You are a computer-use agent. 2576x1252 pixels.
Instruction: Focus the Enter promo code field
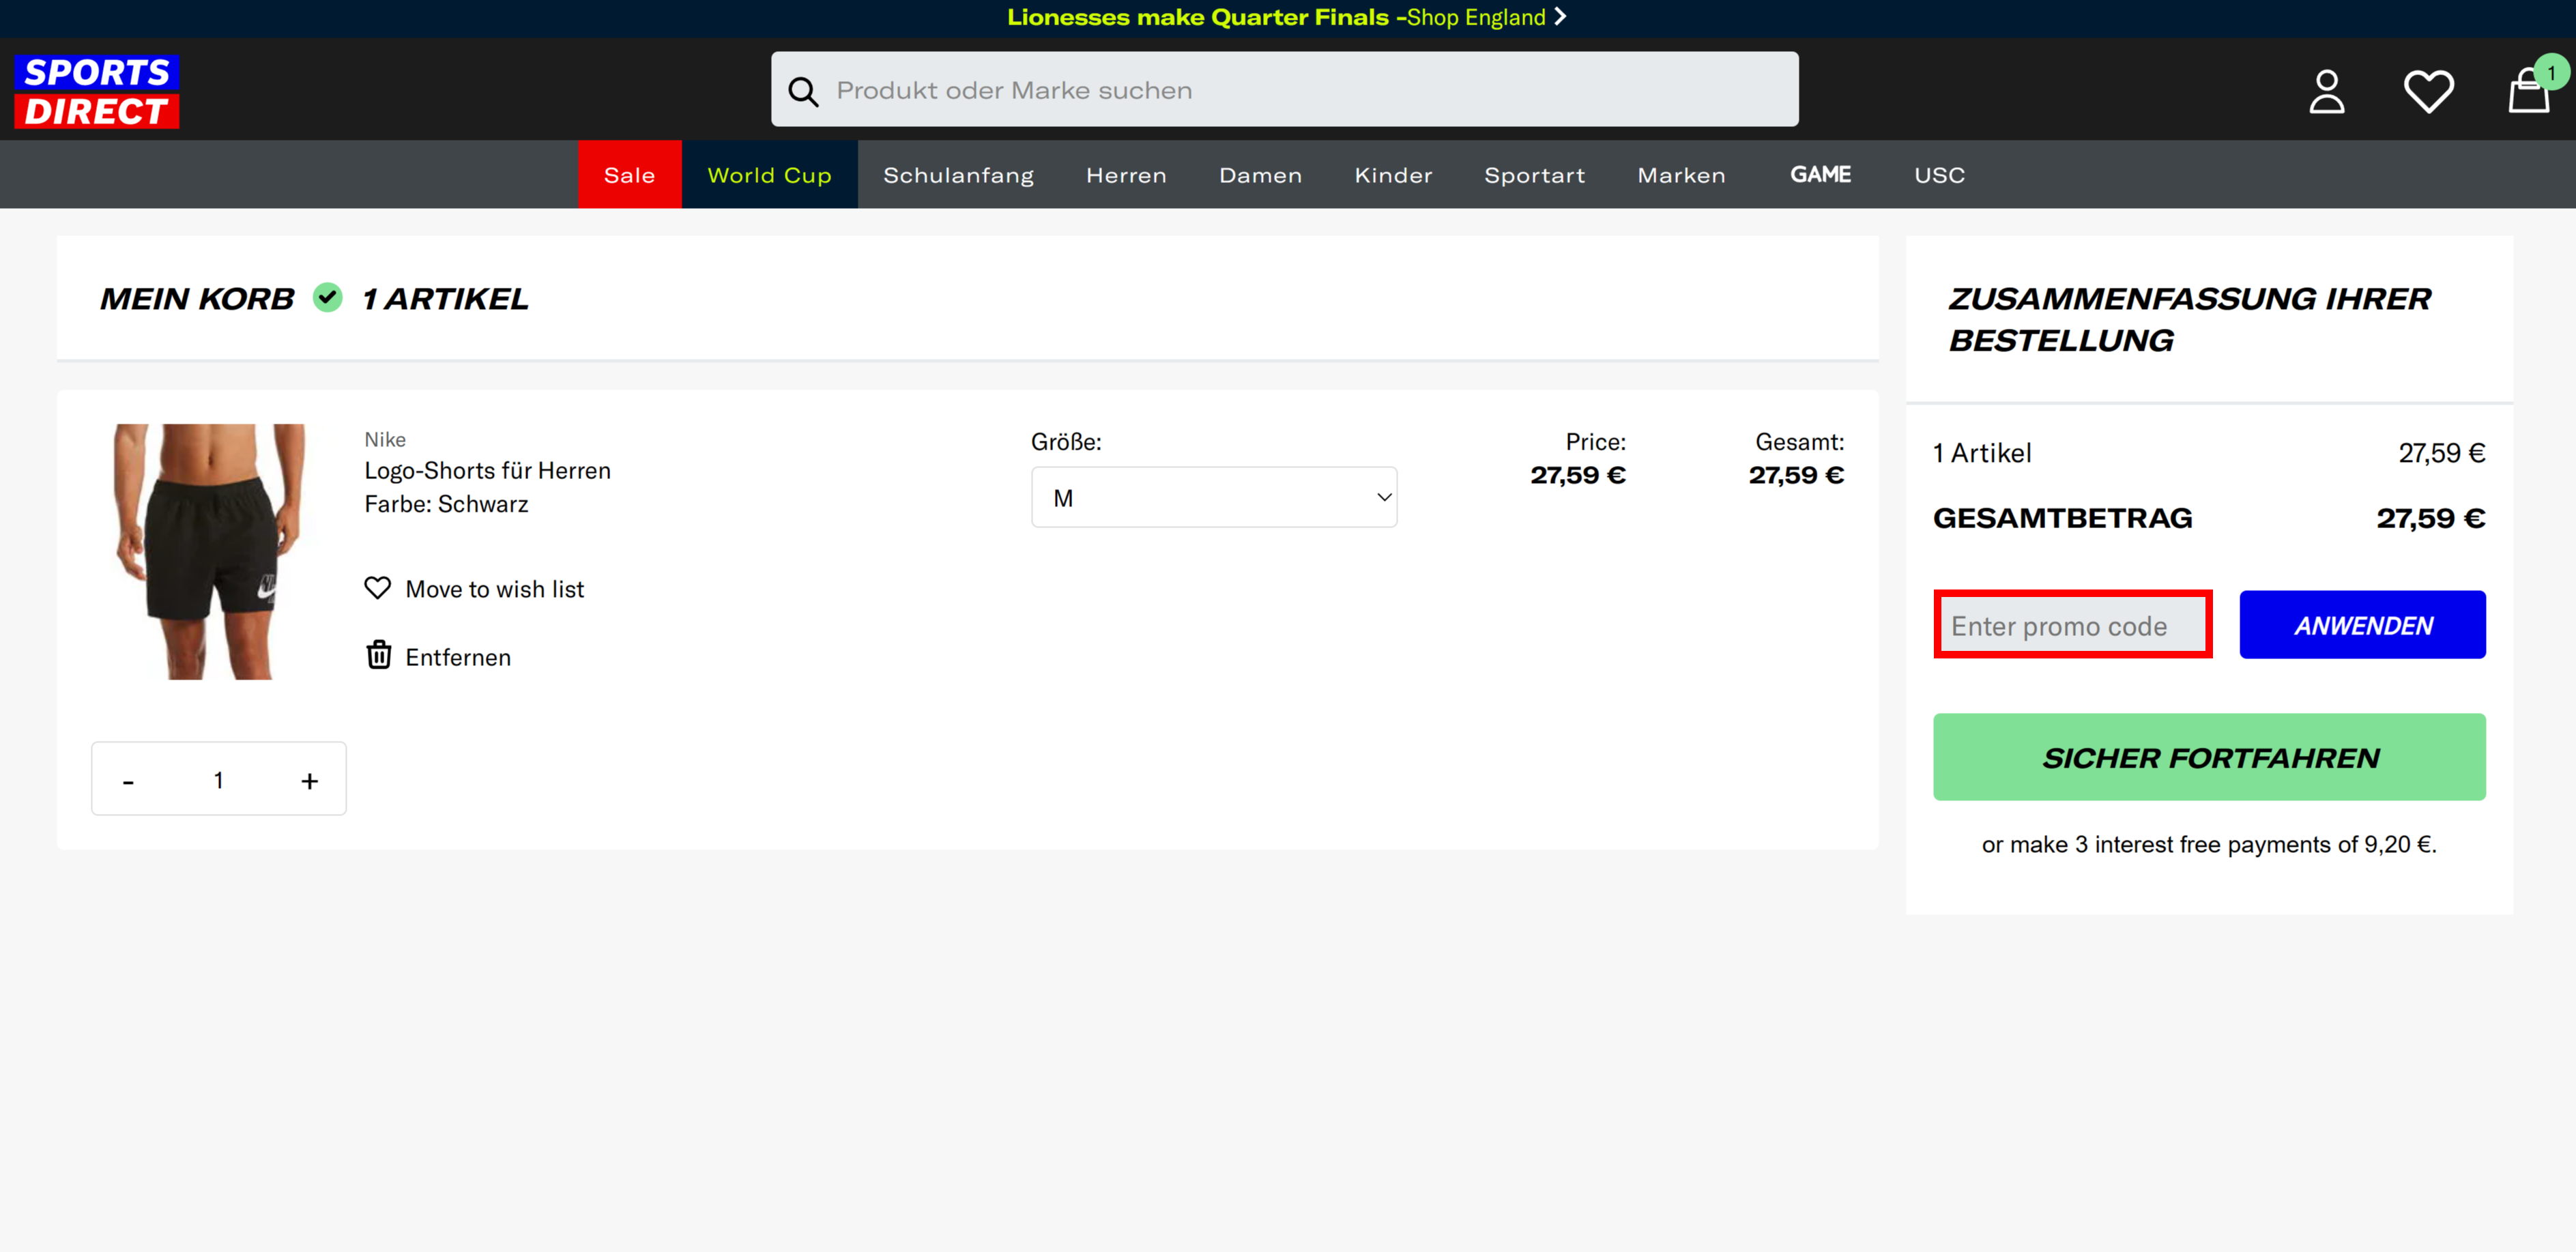[x=2072, y=625]
